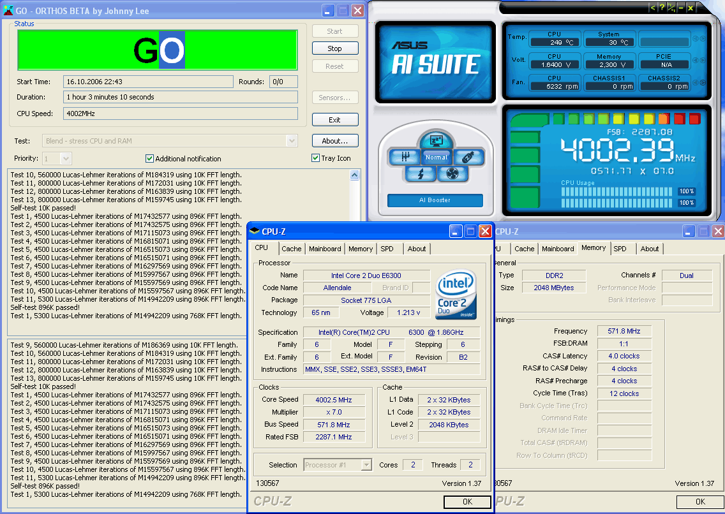The height and width of the screenshot is (514, 725).
Task: Click the AI Suite back arrow icon
Action: click(652, 8)
